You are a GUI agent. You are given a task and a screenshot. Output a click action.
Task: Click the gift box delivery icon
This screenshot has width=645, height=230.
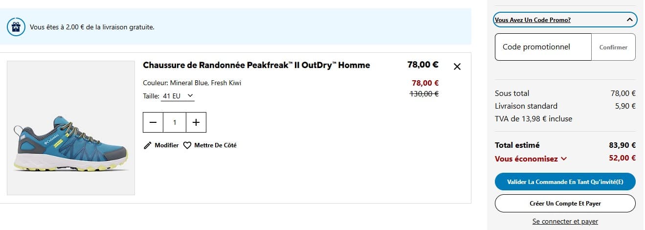pos(16,27)
